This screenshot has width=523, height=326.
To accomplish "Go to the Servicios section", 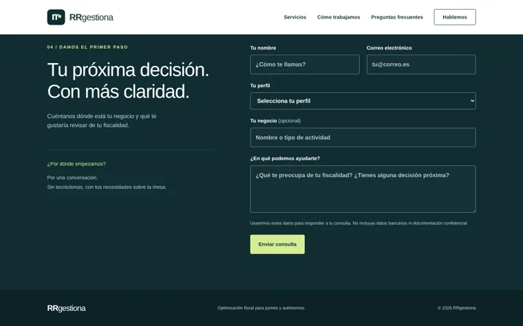I will coord(295,17).
